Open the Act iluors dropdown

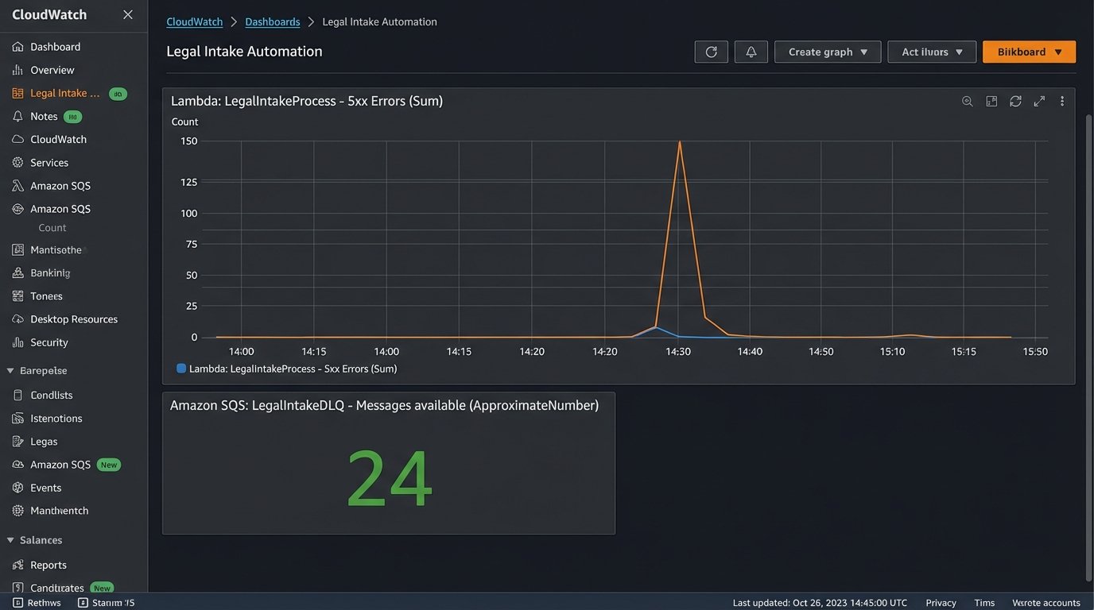click(x=932, y=52)
